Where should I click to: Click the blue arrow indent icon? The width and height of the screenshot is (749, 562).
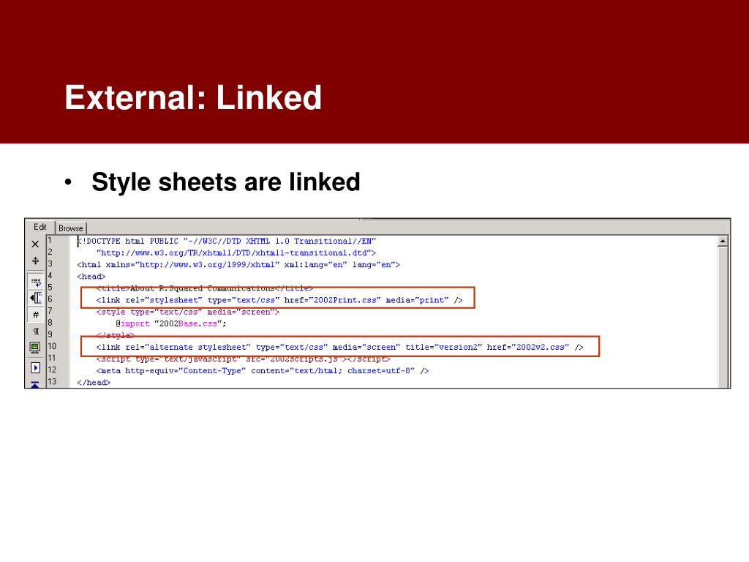pyautogui.click(x=35, y=368)
